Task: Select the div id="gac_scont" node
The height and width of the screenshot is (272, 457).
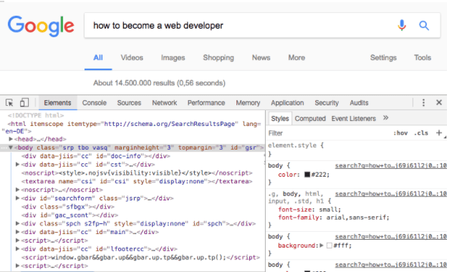Action: tap(70, 215)
